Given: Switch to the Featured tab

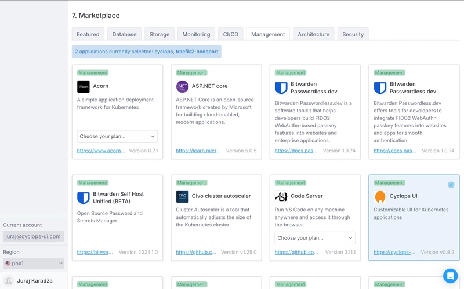Looking at the screenshot, I should pyautogui.click(x=88, y=34).
